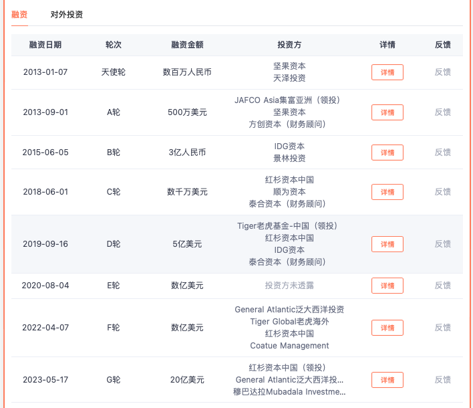Click 详情 button in the C轮 row

coord(387,192)
